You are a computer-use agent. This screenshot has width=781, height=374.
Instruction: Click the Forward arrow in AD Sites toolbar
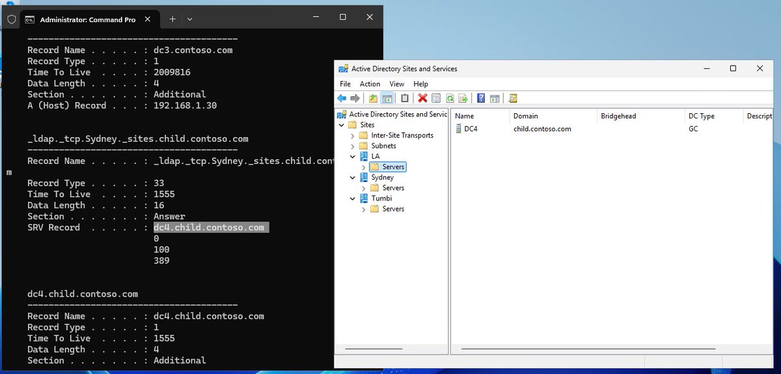click(355, 98)
